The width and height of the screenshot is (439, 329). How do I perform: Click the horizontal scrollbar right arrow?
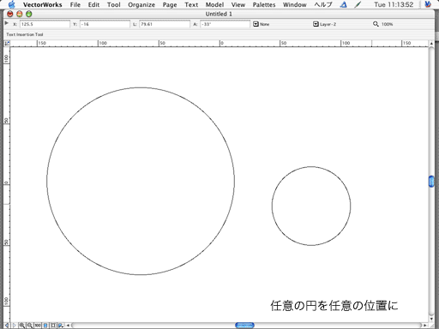tap(425, 326)
